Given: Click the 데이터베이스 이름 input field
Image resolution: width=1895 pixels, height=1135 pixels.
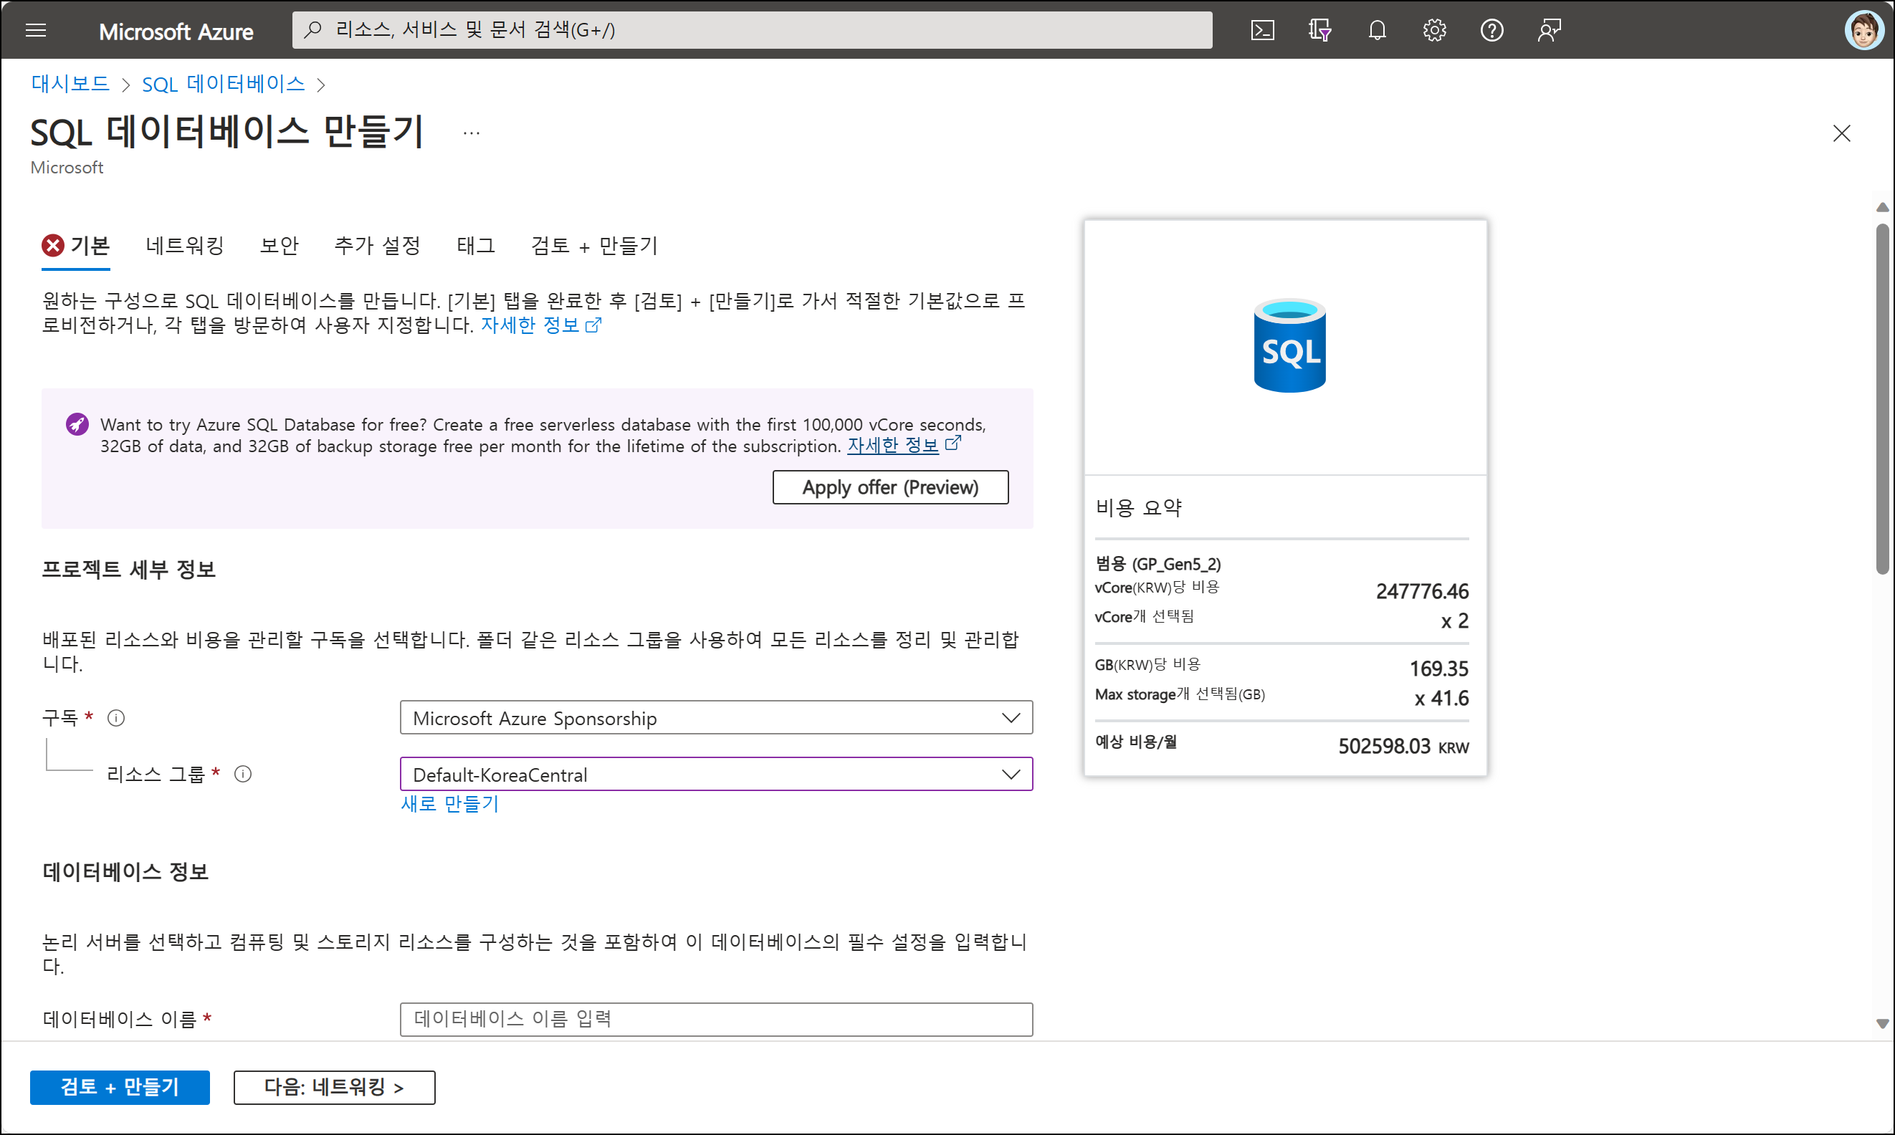Looking at the screenshot, I should point(715,1019).
